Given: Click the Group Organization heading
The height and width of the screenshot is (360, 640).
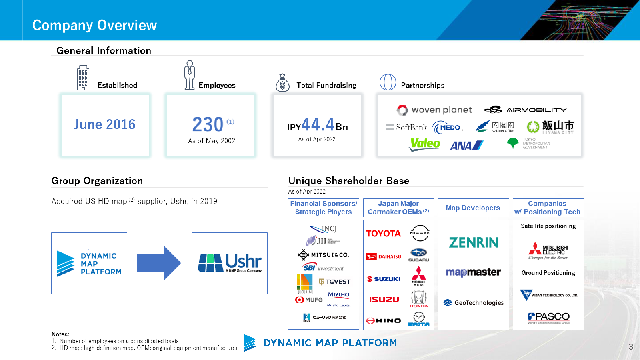Looking at the screenshot, I should pos(97,181).
